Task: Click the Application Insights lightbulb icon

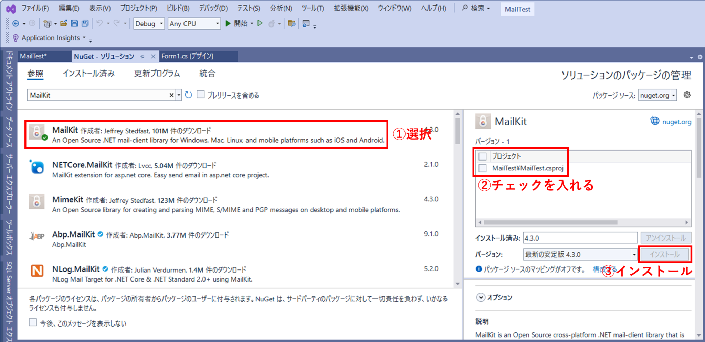Action: (x=15, y=38)
